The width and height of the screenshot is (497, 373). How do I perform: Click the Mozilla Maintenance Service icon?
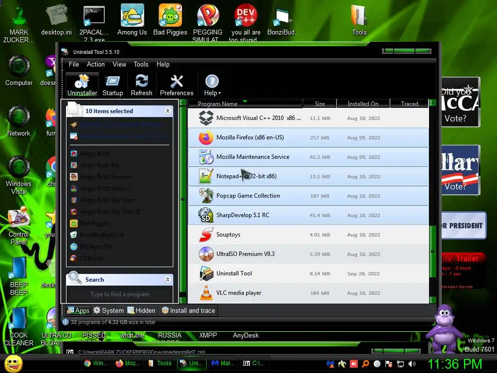[x=206, y=157]
